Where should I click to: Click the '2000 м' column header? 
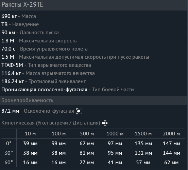[171, 134]
